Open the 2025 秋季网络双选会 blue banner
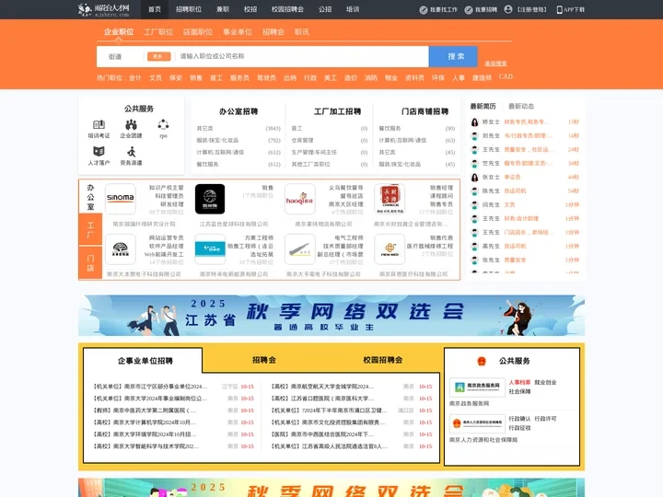 point(331,316)
